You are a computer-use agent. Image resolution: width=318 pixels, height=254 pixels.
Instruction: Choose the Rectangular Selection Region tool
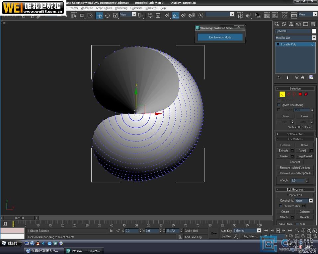click(82, 16)
